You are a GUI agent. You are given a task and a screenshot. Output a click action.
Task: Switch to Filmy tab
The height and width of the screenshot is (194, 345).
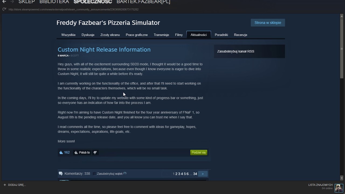tap(179, 35)
